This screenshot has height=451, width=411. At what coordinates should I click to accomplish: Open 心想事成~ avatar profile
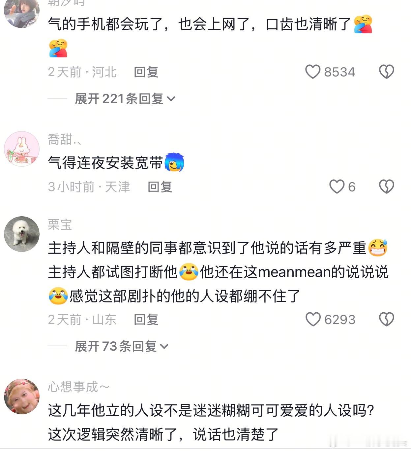pyautogui.click(x=22, y=396)
